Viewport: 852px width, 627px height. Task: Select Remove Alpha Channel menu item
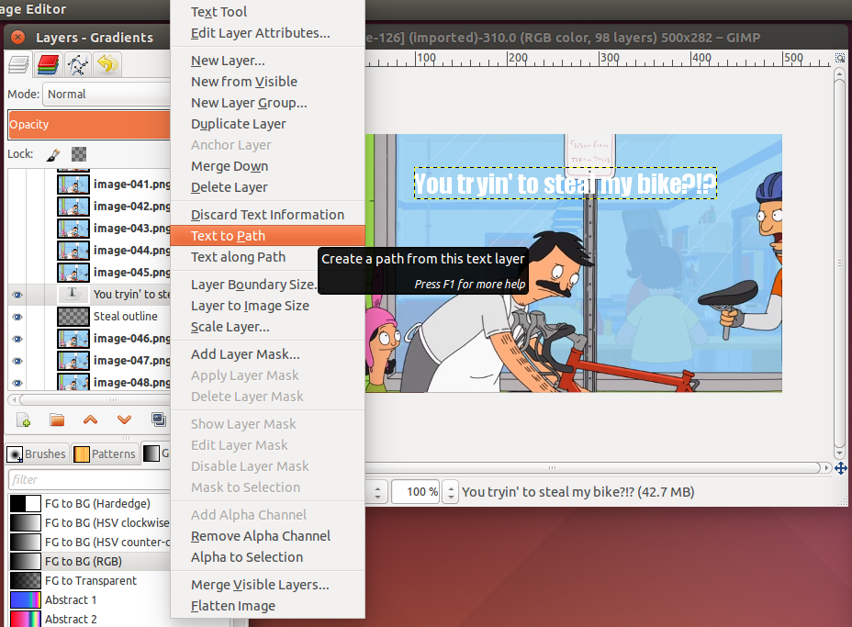coord(267,536)
